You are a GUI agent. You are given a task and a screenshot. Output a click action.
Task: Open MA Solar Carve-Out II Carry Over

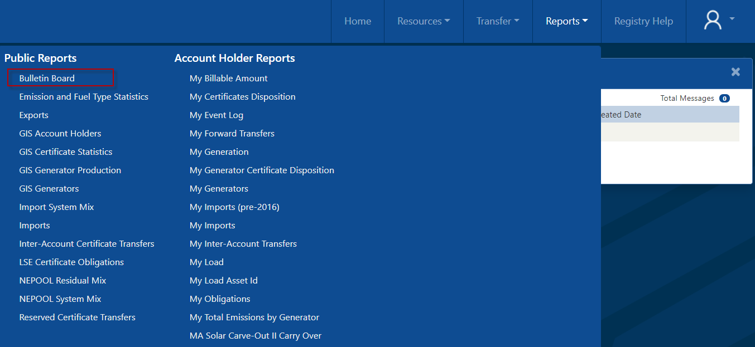click(255, 336)
